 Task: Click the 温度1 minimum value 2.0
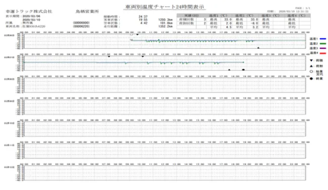229,23
